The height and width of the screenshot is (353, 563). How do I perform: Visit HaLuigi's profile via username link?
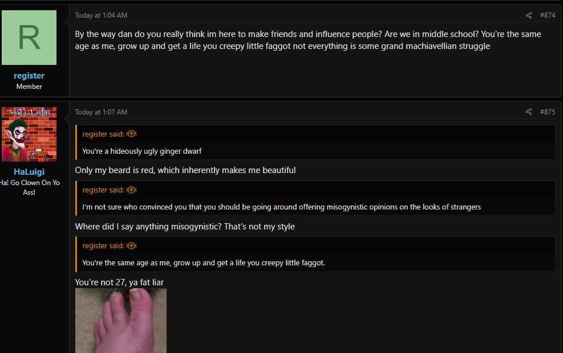[29, 172]
